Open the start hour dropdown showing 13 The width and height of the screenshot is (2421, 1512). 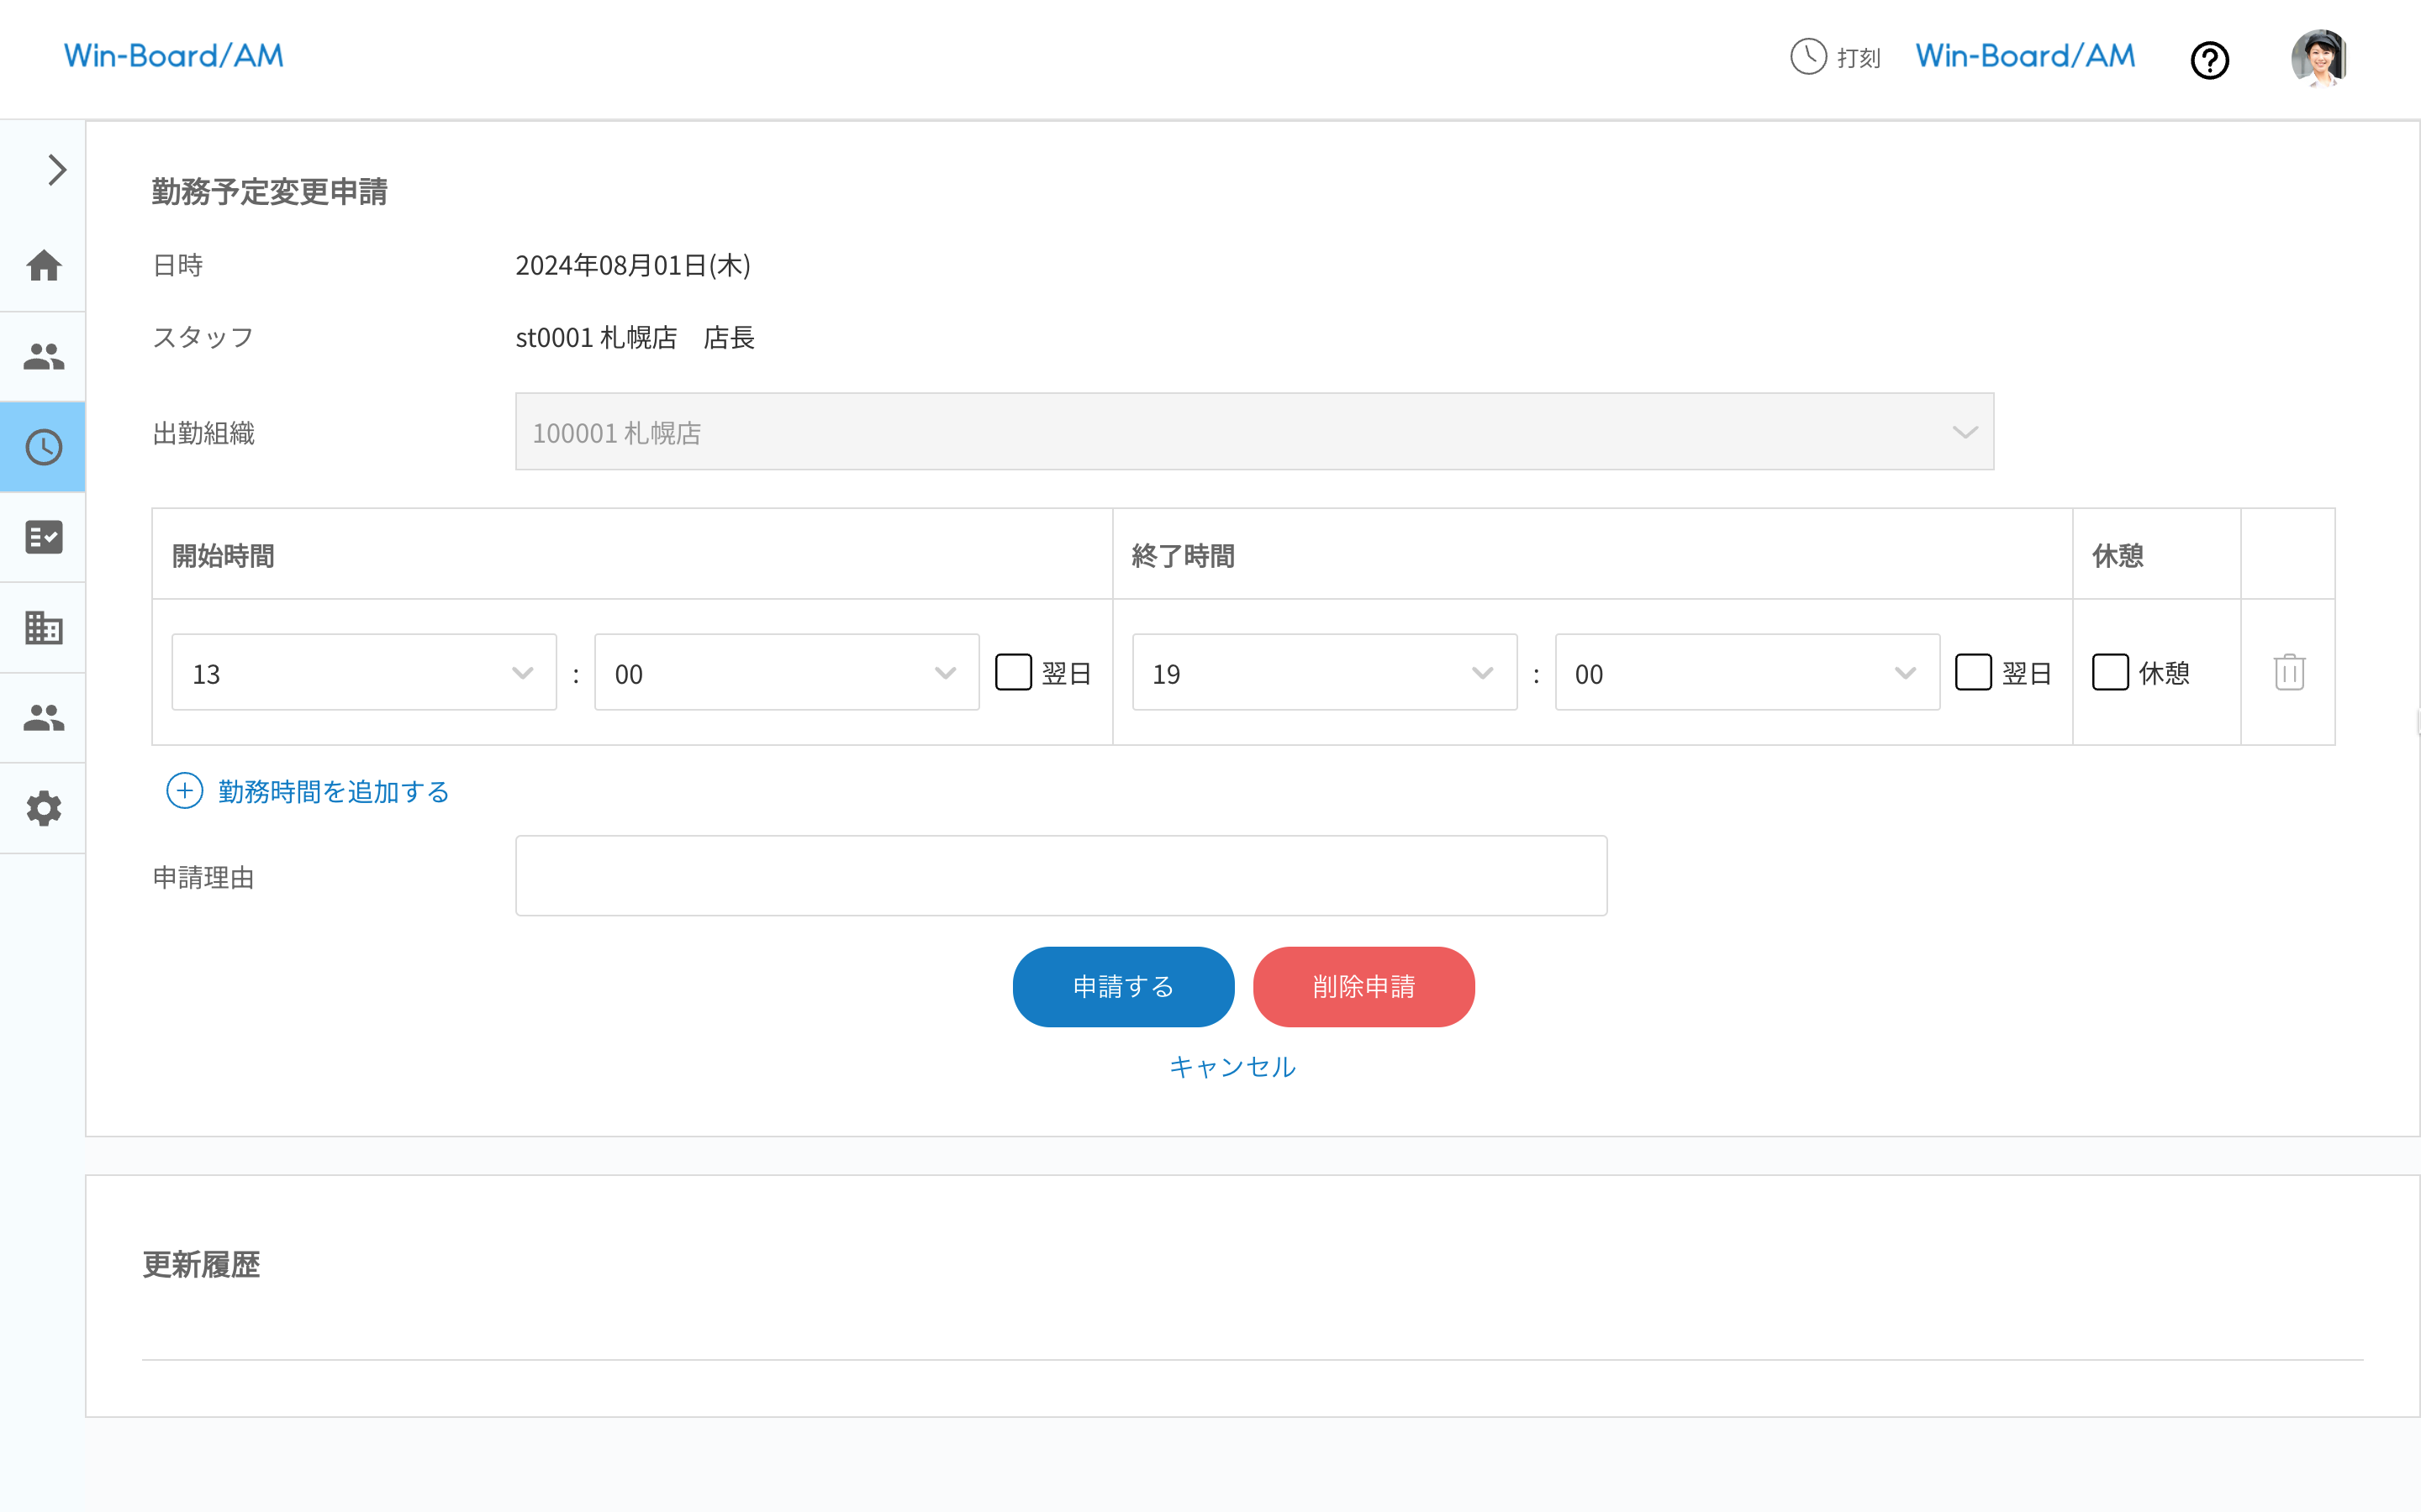click(x=362, y=672)
